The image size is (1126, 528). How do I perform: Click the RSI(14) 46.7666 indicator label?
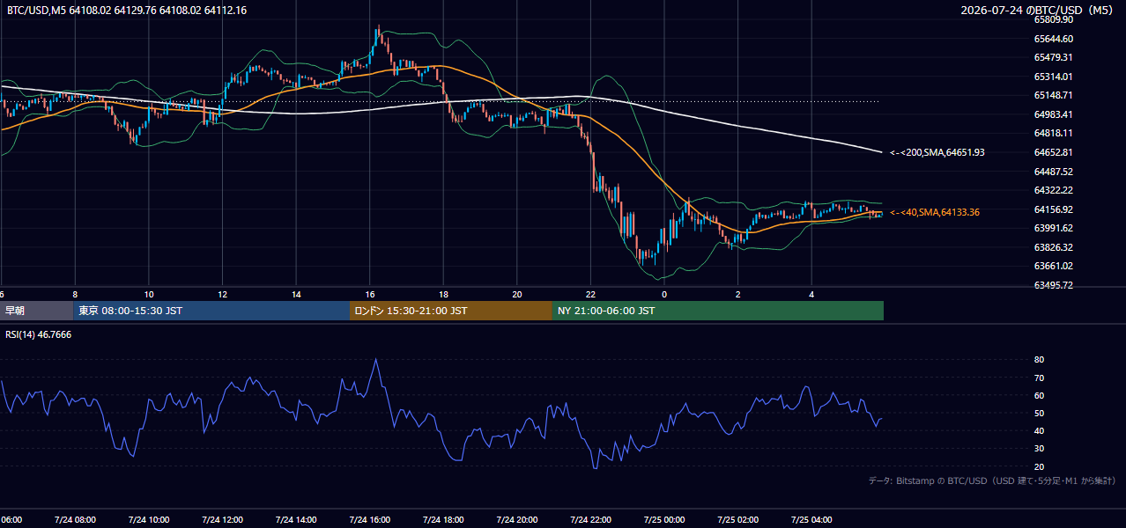[x=39, y=335]
